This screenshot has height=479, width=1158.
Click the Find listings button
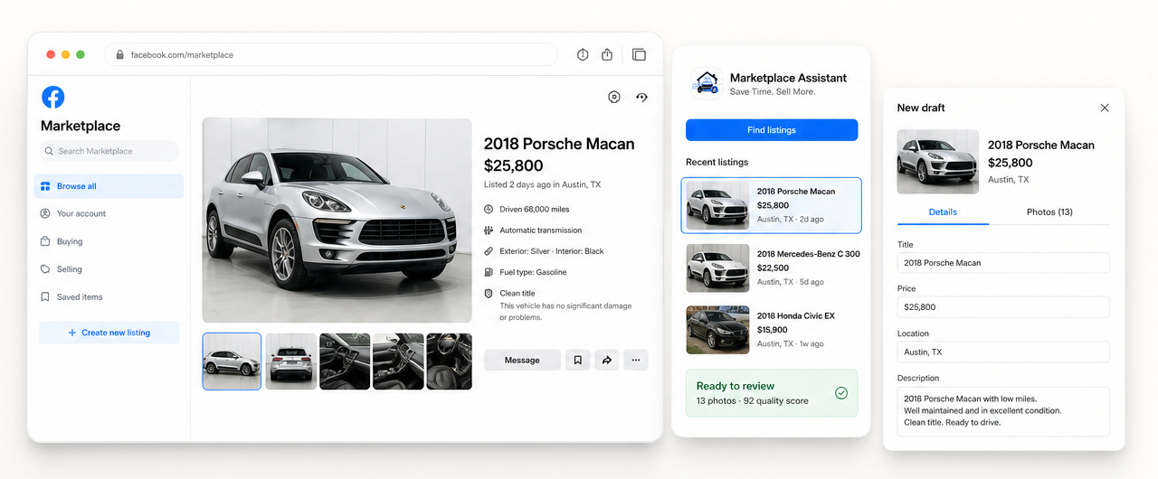tap(772, 130)
